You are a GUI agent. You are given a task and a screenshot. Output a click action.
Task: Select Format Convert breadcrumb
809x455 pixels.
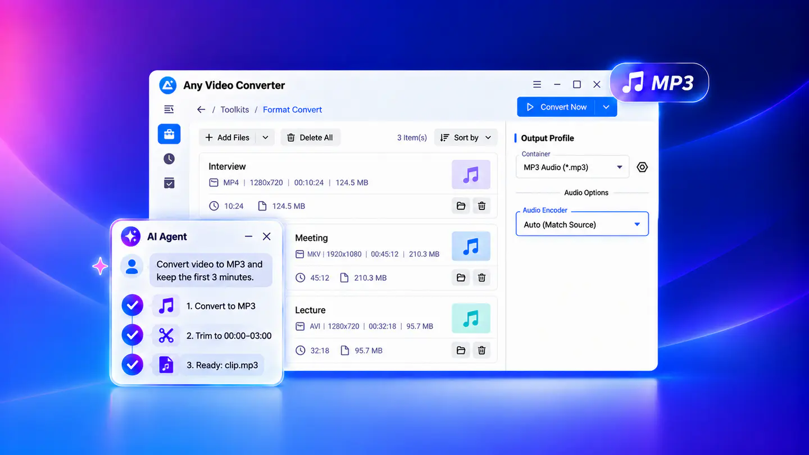[x=293, y=110]
